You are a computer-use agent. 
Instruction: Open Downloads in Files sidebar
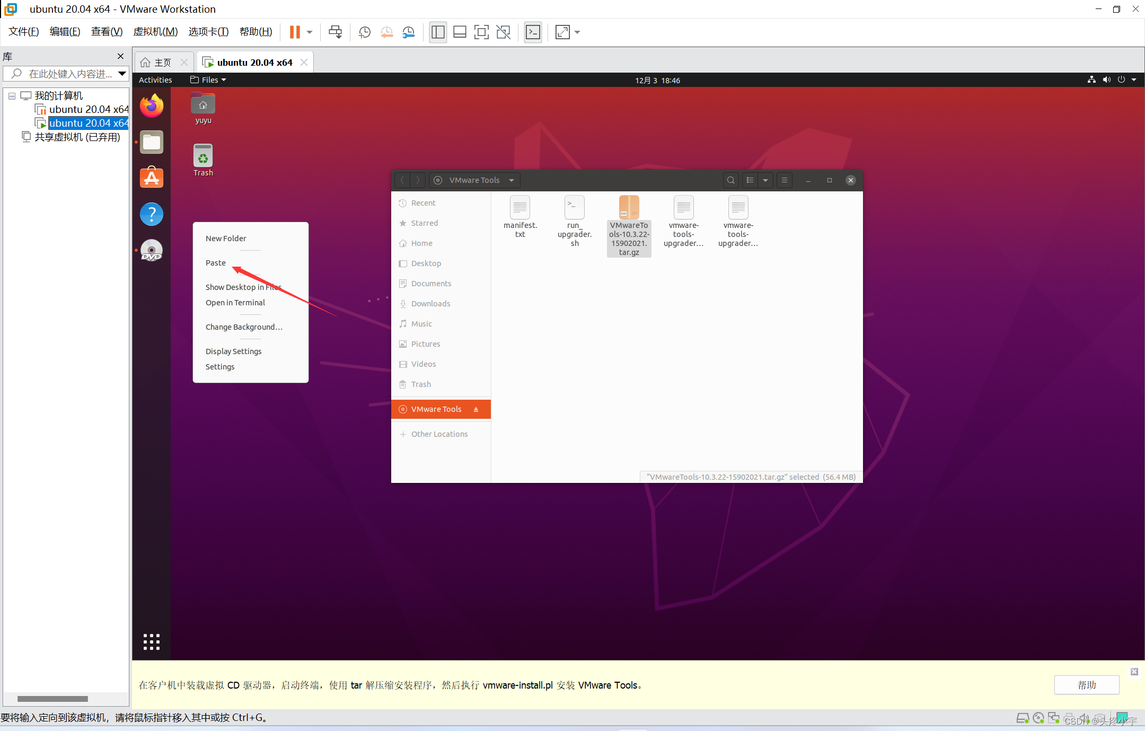(441, 304)
